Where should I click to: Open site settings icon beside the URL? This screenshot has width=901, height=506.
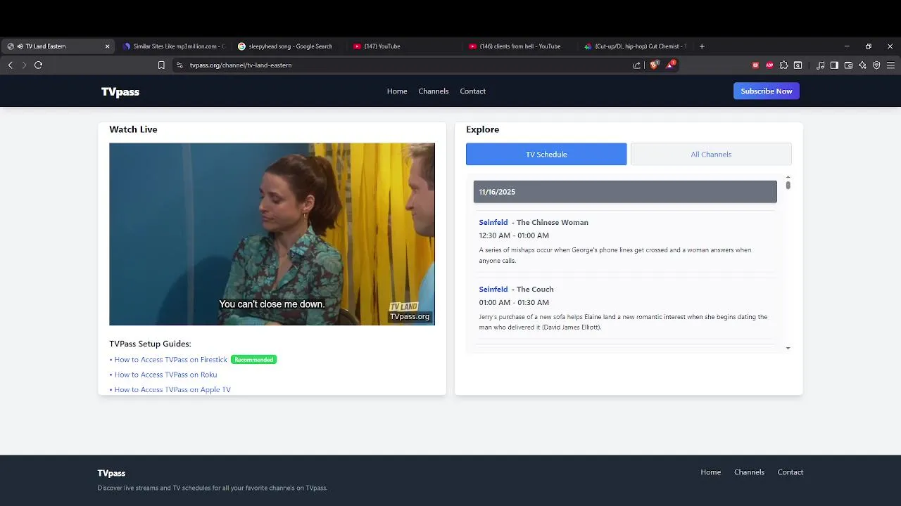pos(179,65)
